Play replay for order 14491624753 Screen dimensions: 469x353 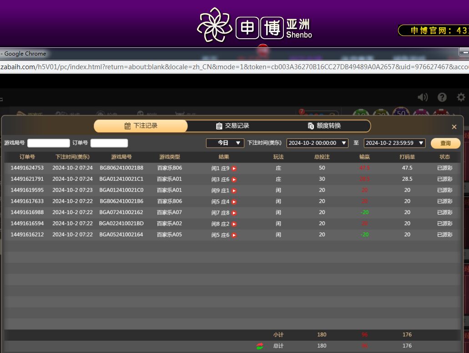[x=234, y=169]
